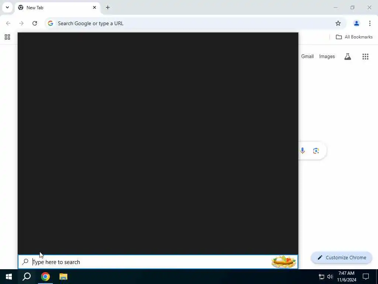Open Chrome from the taskbar
This screenshot has height=284, width=378.
click(x=45, y=277)
